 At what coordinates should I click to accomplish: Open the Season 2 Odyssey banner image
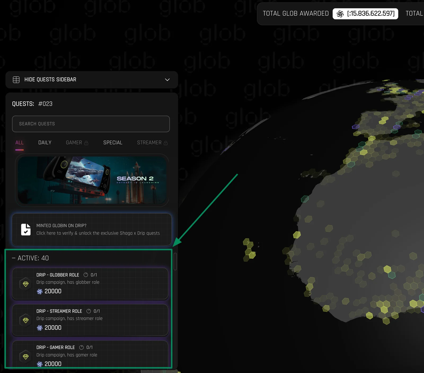pyautogui.click(x=92, y=180)
